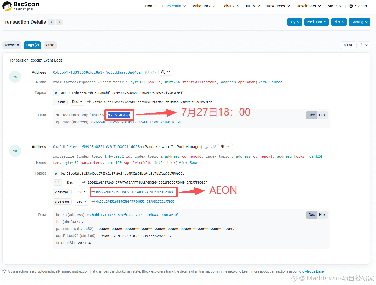Screen dimensions: 376x285
Task: Open hooks address 0xb0bb171D33... link
Action: pyautogui.click(x=133, y=215)
